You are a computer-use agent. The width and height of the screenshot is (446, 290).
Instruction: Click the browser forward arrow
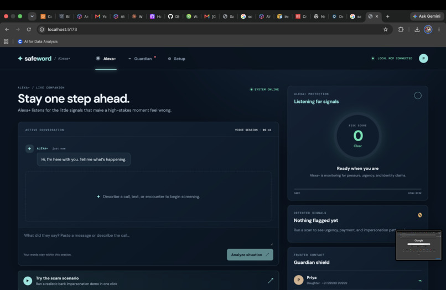pyautogui.click(x=18, y=29)
